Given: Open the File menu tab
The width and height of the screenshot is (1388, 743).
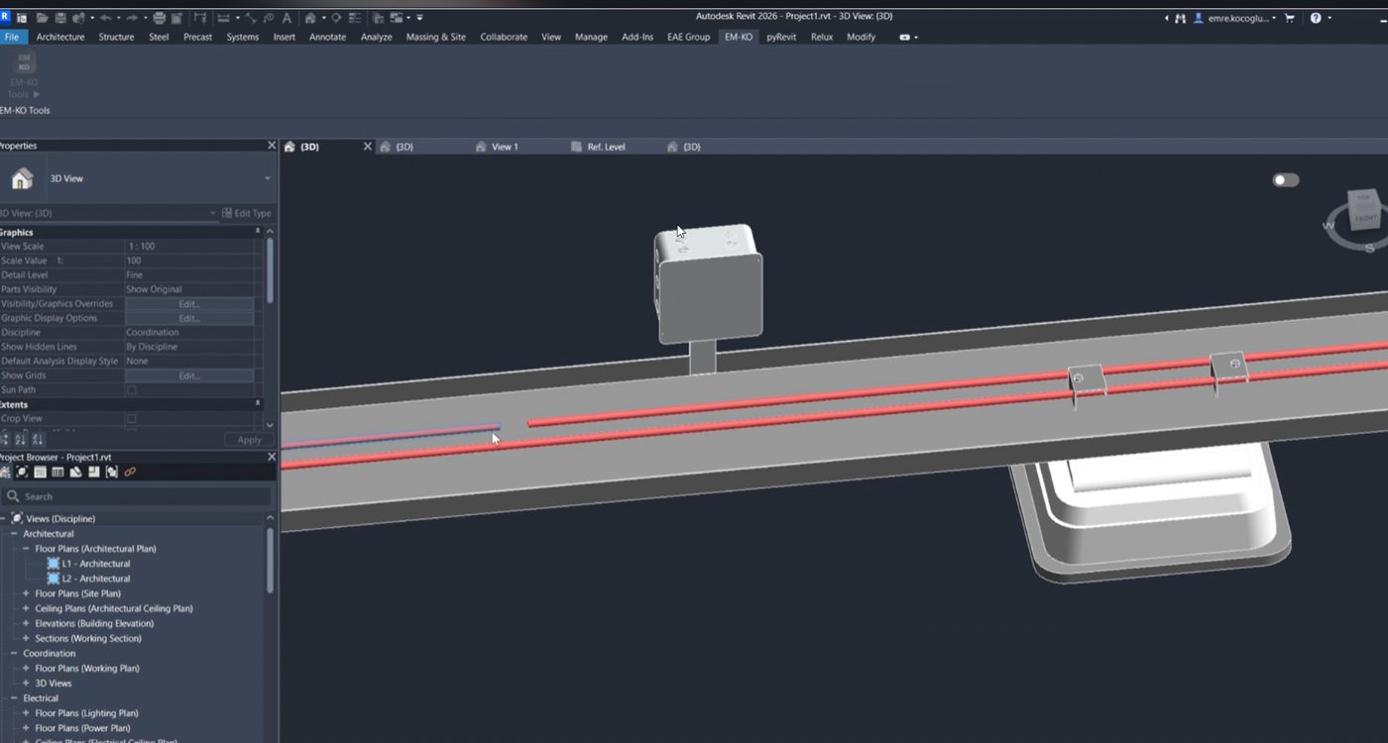Looking at the screenshot, I should [12, 37].
